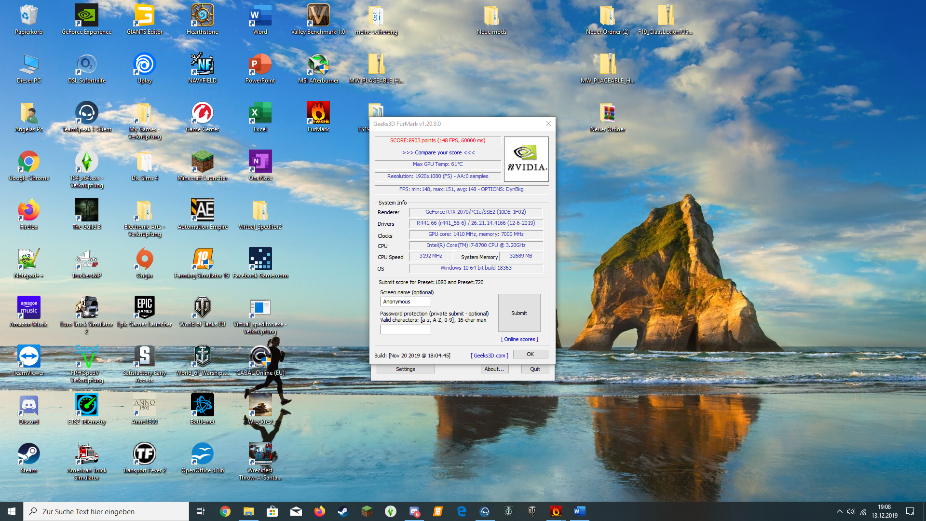Quit FurMark using the Quit button

point(535,369)
